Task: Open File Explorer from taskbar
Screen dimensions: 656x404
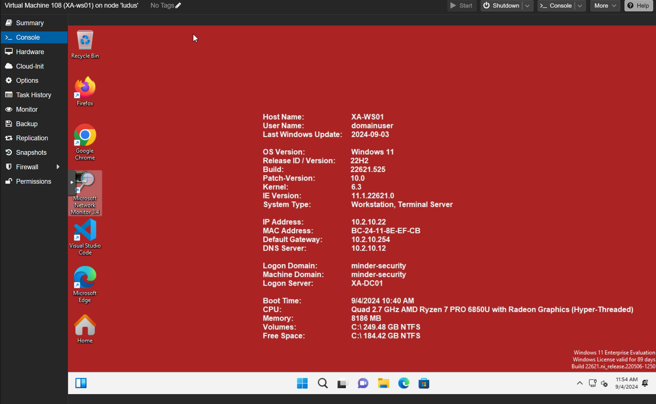Action: click(383, 383)
